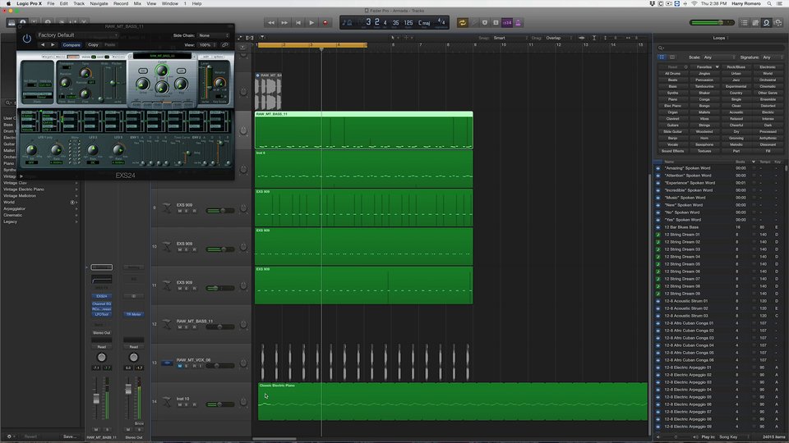Select the 12 Bar Blues Bass loop
The width and height of the screenshot is (789, 443).
point(720,227)
